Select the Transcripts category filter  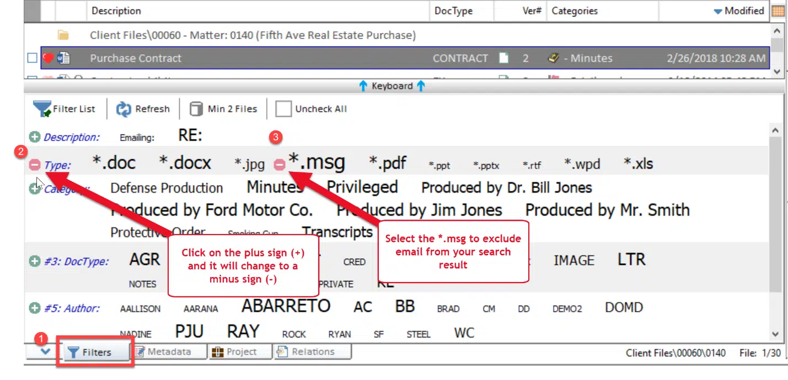(337, 232)
